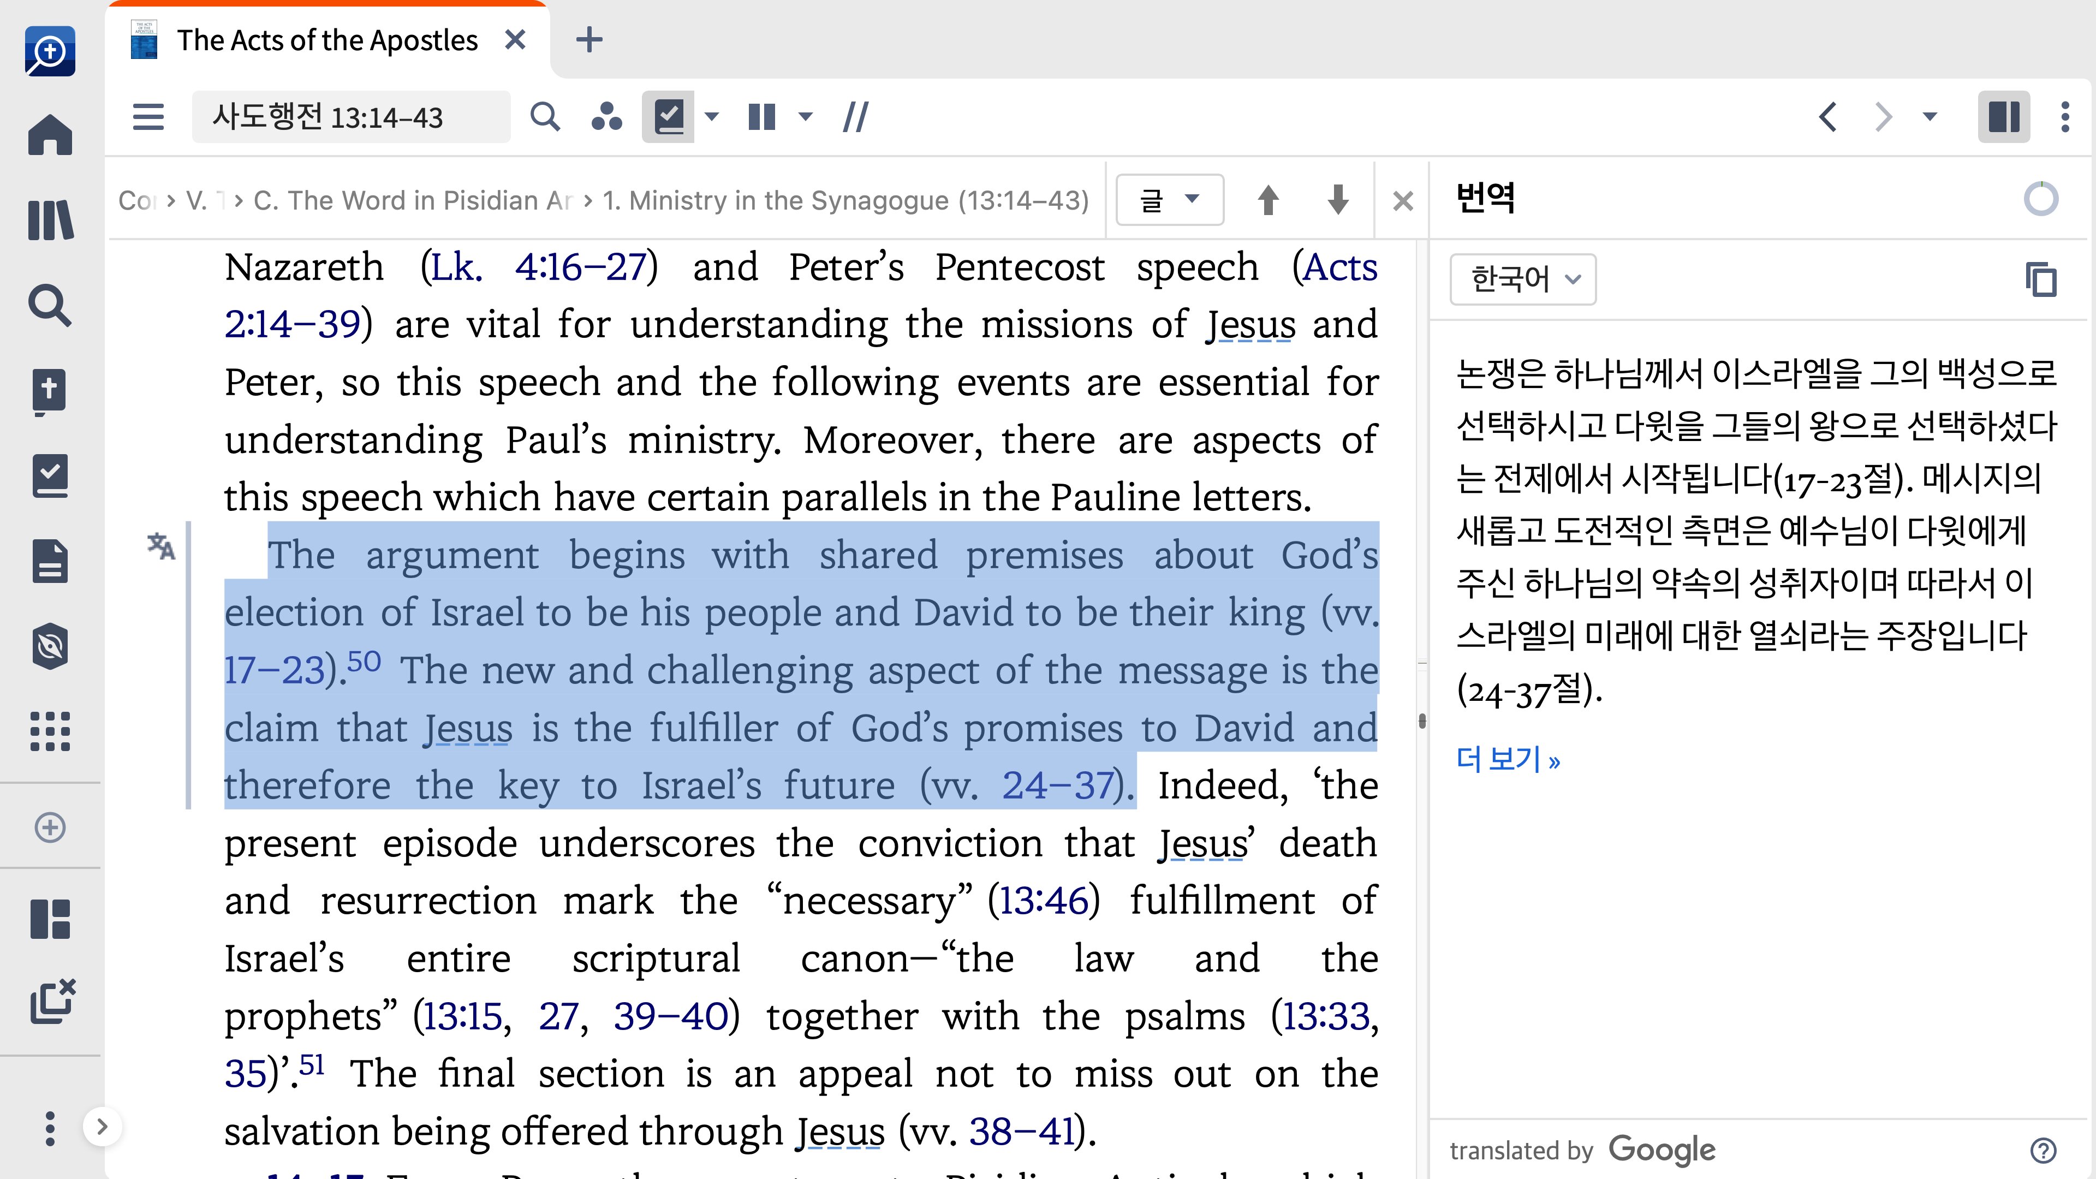Click the 더 보기 link
Image resolution: width=2096 pixels, height=1179 pixels.
[x=1508, y=760]
